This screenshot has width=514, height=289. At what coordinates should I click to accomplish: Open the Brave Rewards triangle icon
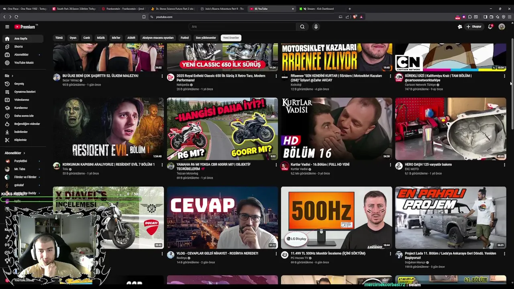361,17
